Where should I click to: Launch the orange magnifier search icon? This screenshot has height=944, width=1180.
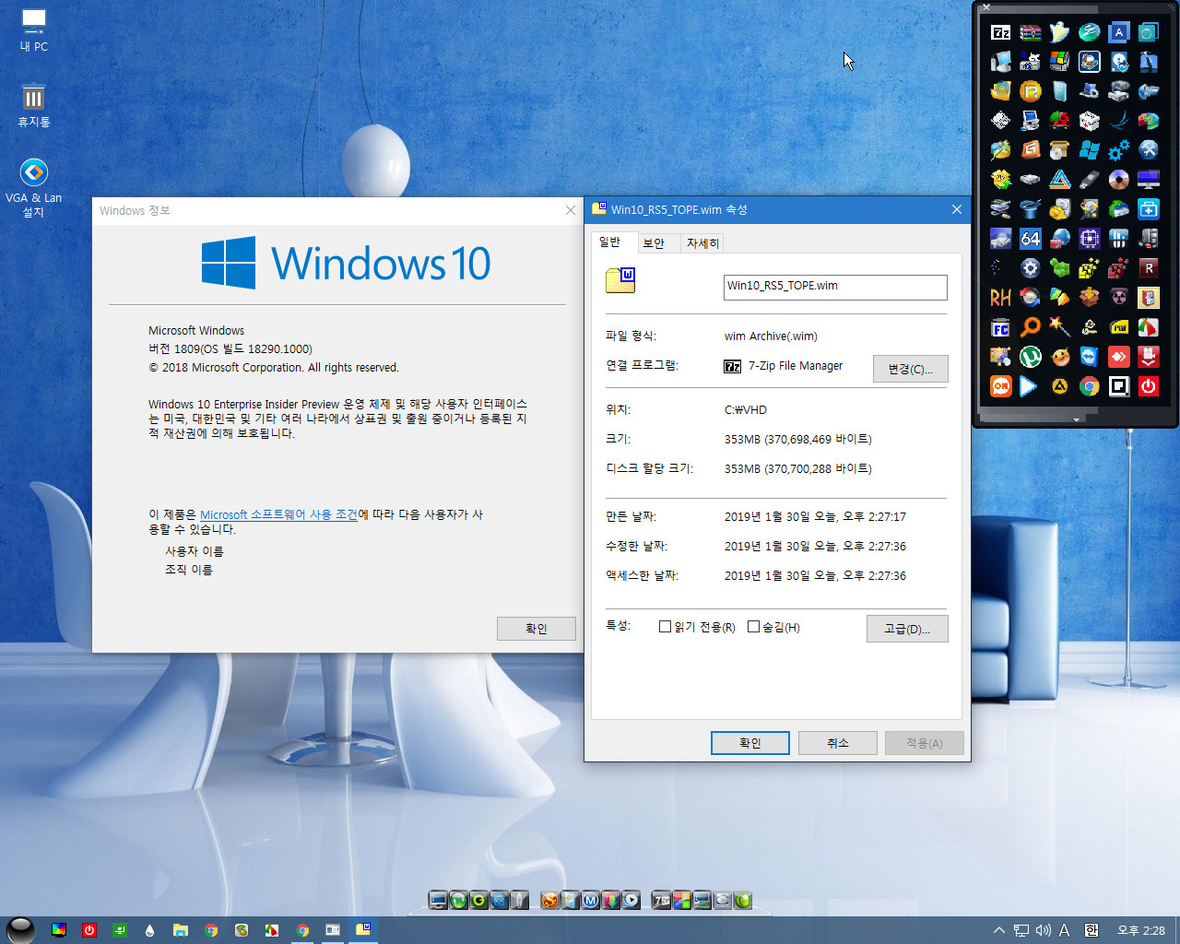pyautogui.click(x=1030, y=327)
